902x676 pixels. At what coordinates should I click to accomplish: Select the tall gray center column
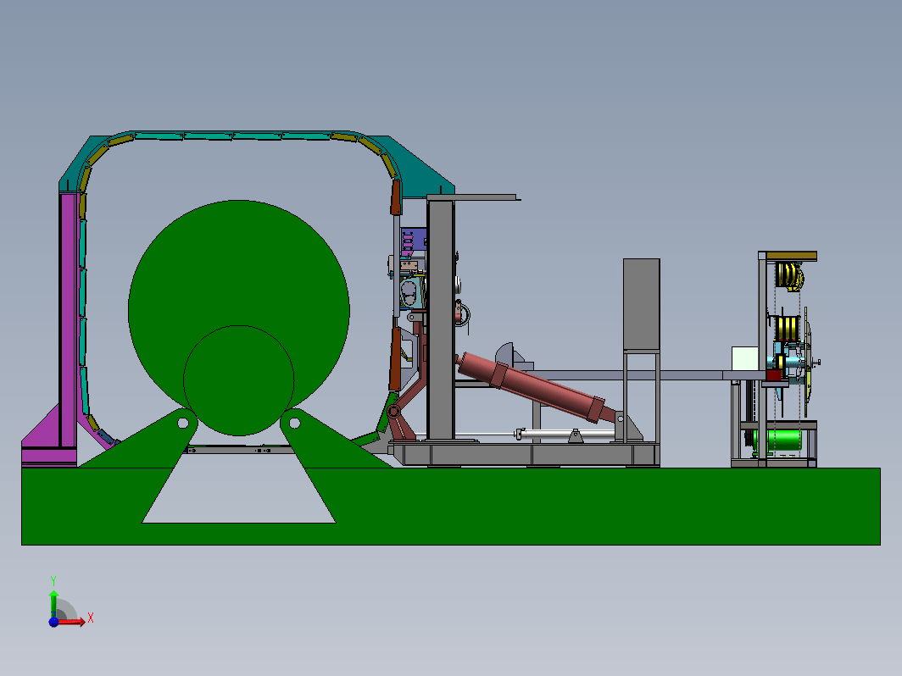click(441, 319)
